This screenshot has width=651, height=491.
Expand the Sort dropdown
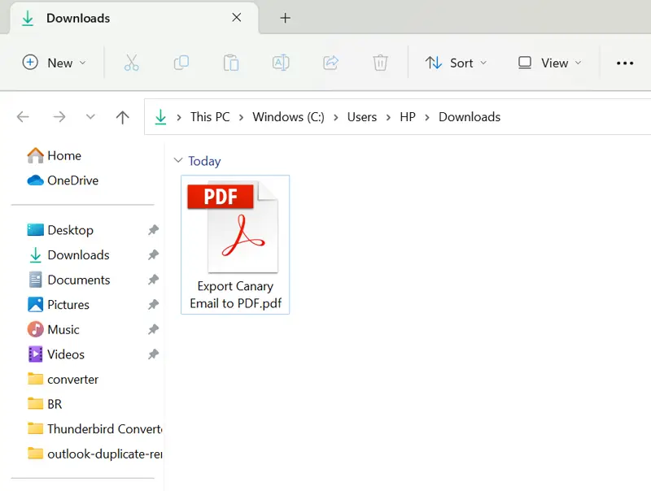pyautogui.click(x=456, y=63)
